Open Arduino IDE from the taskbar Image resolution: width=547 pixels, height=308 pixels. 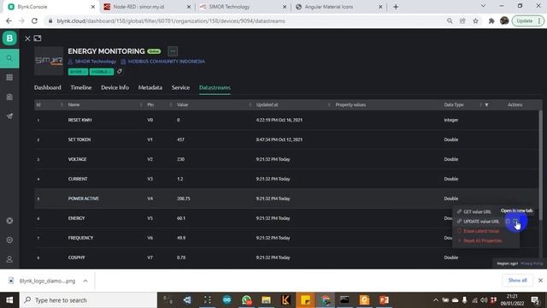tap(226, 300)
